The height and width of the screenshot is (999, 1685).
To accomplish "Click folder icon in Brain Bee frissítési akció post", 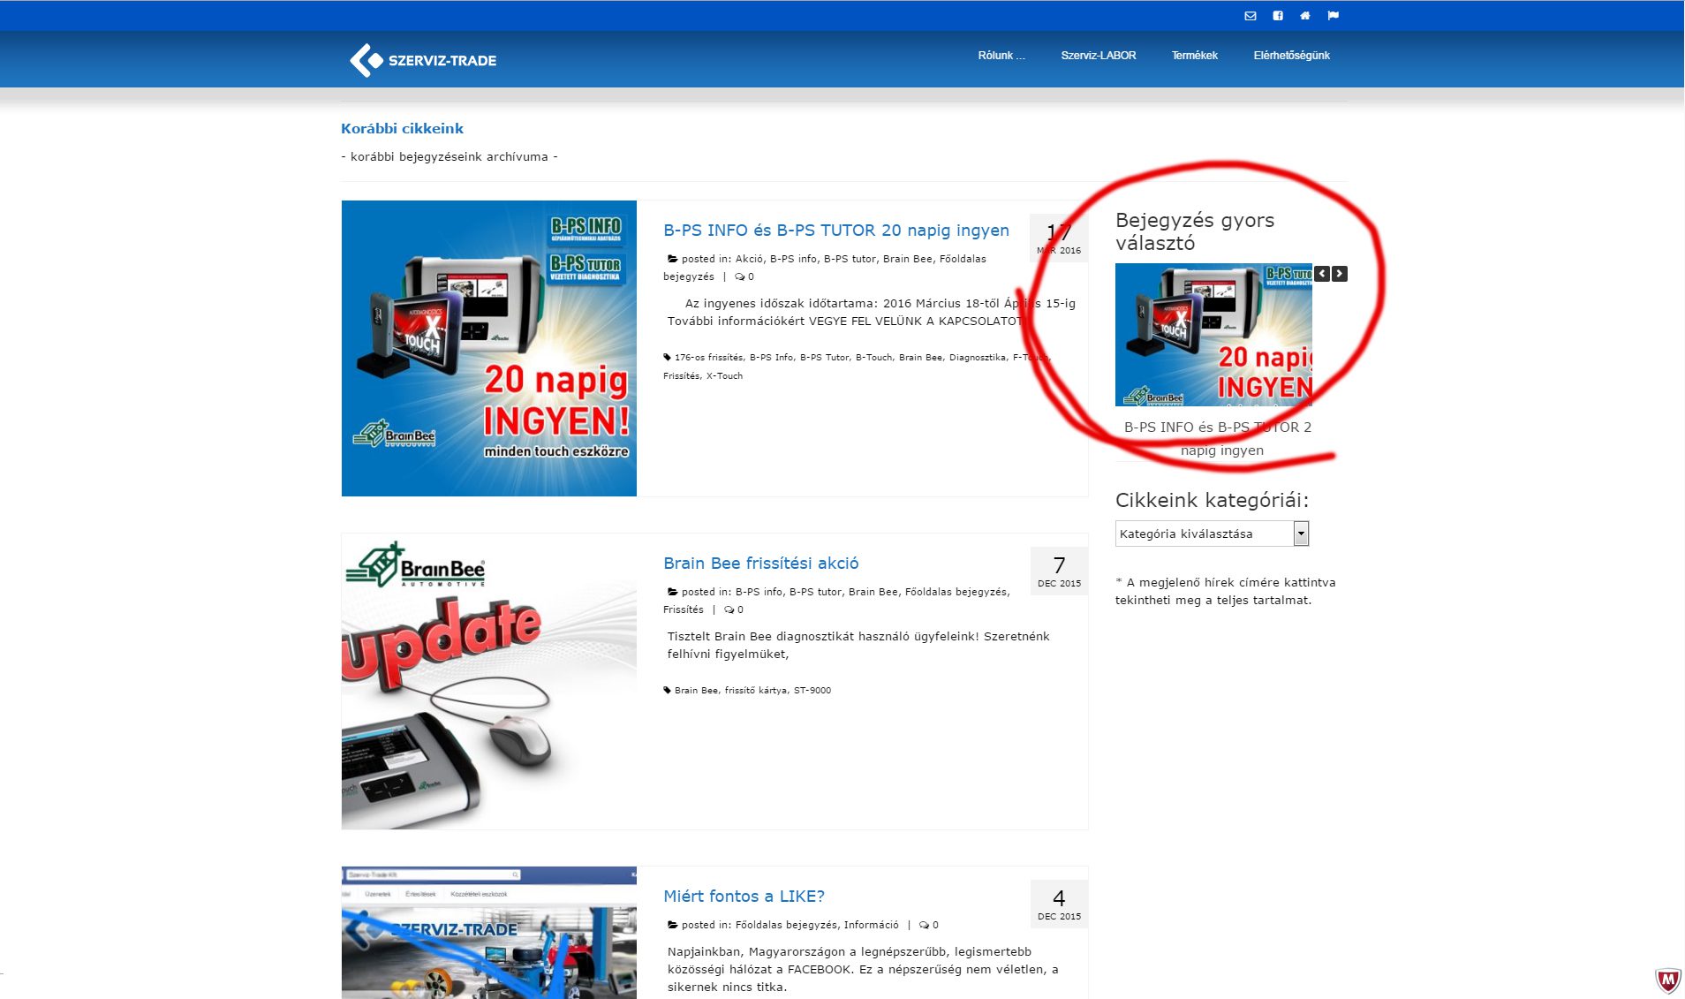I will (x=672, y=592).
